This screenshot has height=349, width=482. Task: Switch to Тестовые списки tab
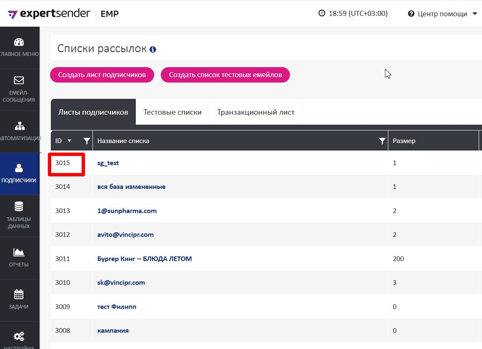[x=172, y=112]
